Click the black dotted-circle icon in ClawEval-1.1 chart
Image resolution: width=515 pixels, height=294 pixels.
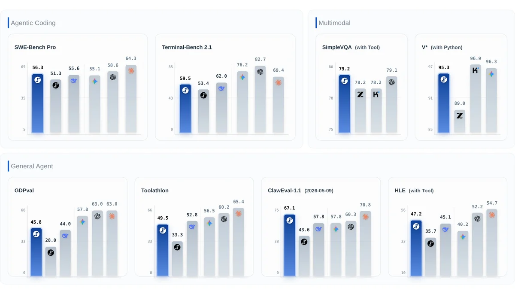[304, 242]
